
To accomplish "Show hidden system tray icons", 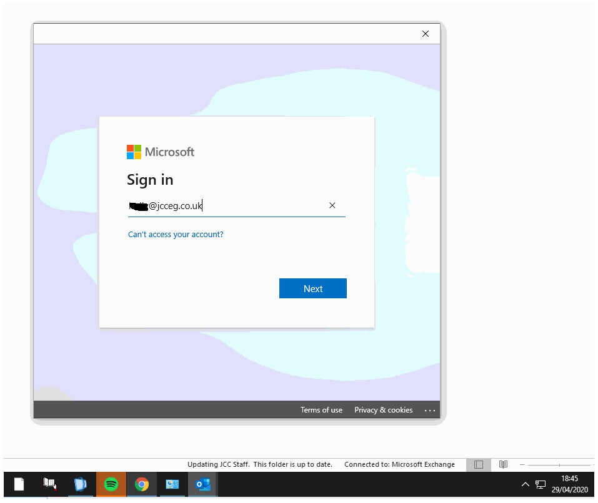I will pyautogui.click(x=525, y=484).
